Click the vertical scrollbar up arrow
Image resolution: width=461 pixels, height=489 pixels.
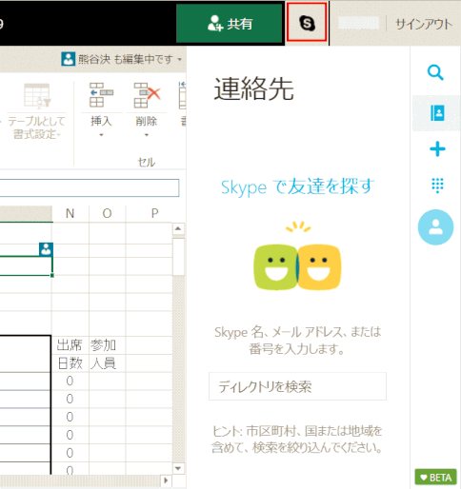178,228
